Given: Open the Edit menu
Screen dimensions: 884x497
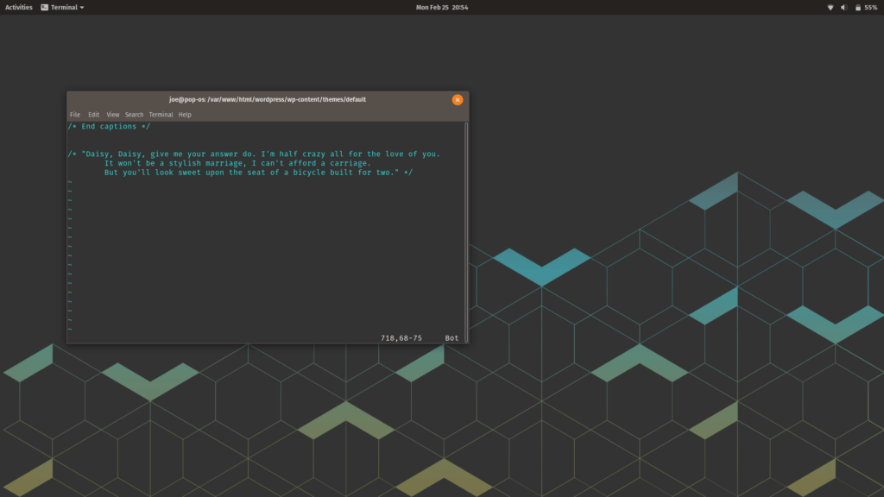Looking at the screenshot, I should pos(92,114).
